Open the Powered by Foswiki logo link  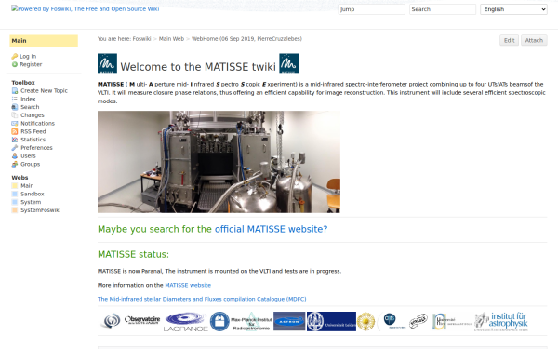click(x=86, y=9)
